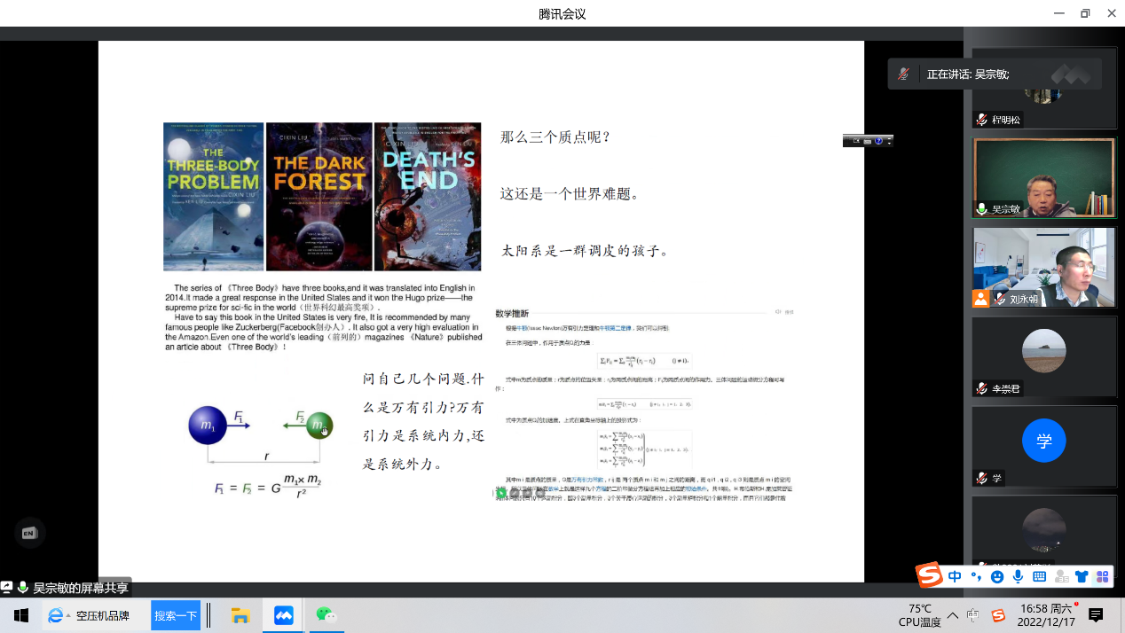Open the Sogou input method logo
The height and width of the screenshot is (633, 1125).
click(x=929, y=575)
